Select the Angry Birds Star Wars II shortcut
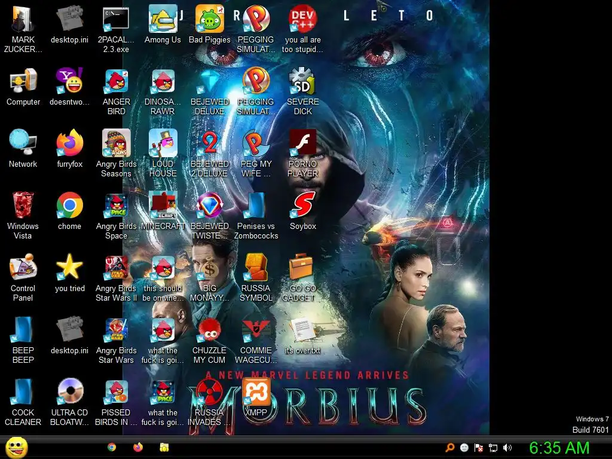The height and width of the screenshot is (459, 612). pos(116,277)
